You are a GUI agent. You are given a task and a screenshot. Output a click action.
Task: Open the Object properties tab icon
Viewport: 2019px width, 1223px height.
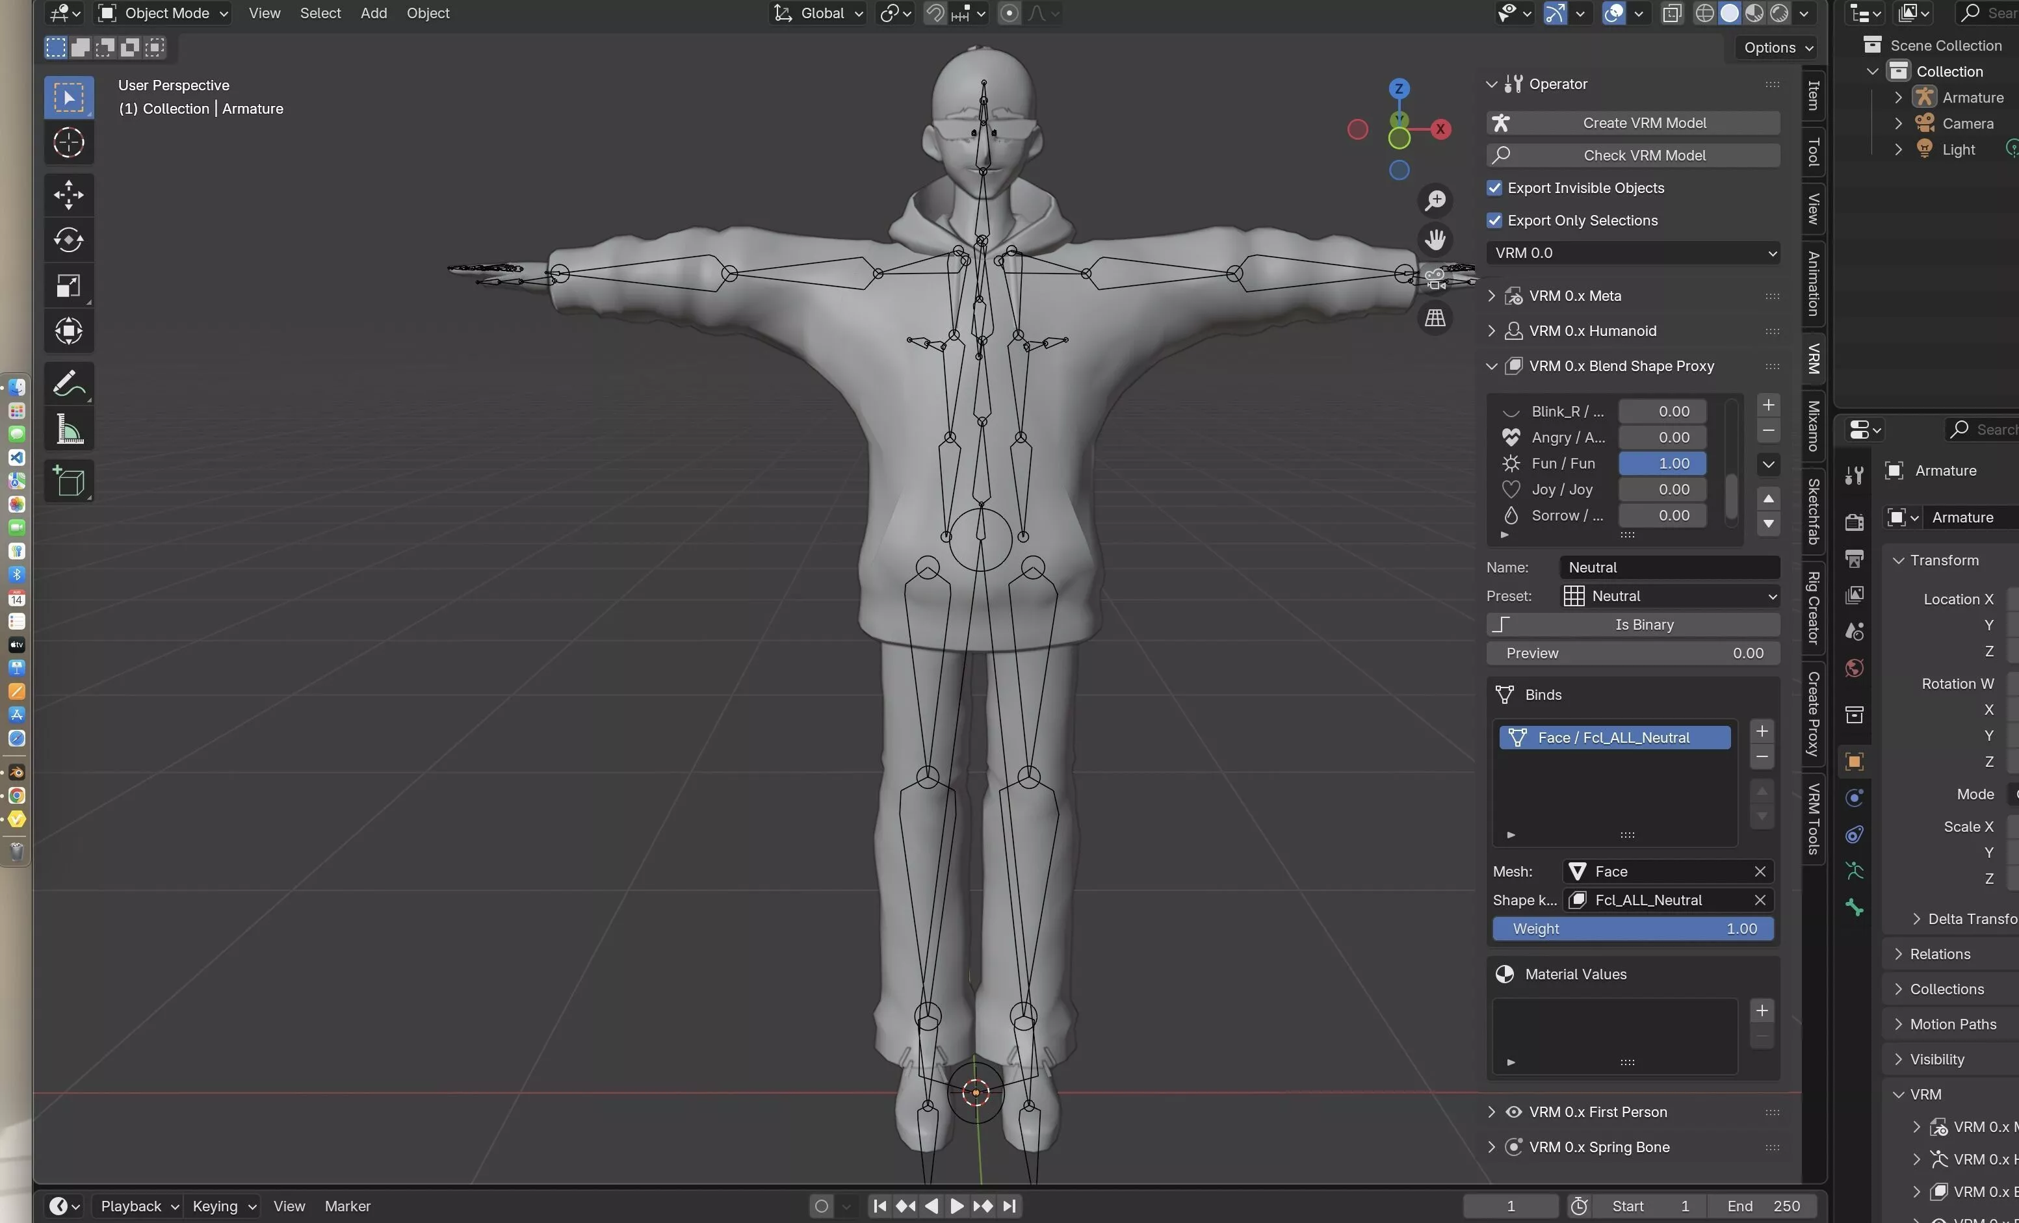1855,762
